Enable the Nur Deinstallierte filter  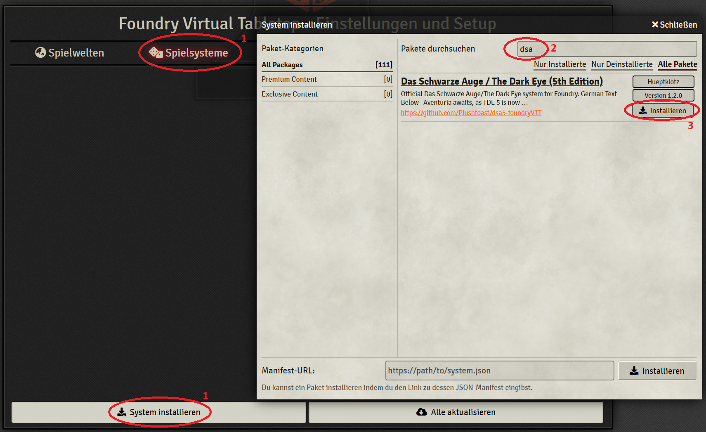[622, 65]
